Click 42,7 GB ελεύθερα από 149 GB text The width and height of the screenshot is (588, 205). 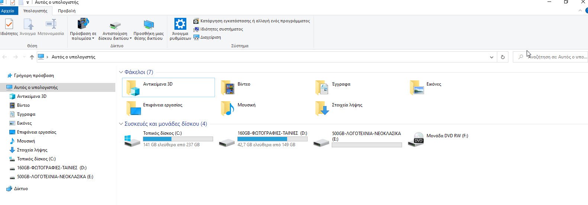pos(266,145)
